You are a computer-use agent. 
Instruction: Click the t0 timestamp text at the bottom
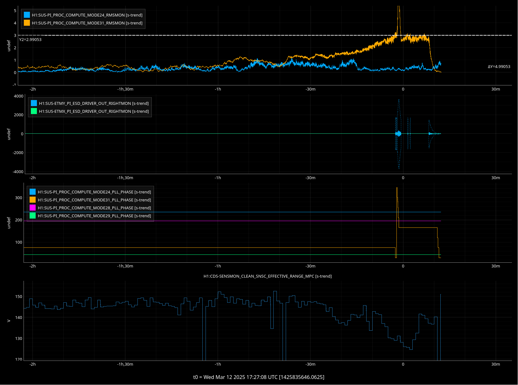point(259,377)
